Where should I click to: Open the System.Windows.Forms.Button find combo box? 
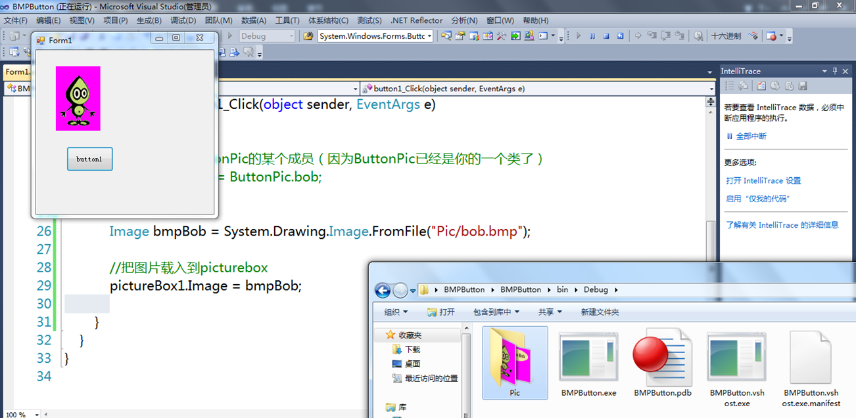[375, 36]
